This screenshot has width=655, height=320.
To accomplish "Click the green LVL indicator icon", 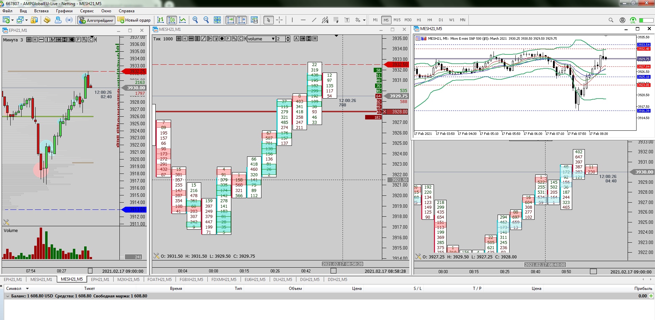I will click(x=633, y=20).
